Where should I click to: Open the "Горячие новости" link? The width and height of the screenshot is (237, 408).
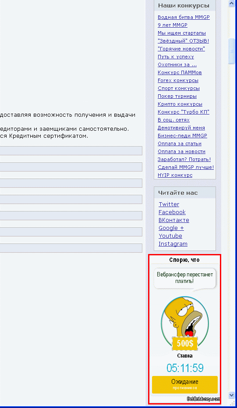181,49
